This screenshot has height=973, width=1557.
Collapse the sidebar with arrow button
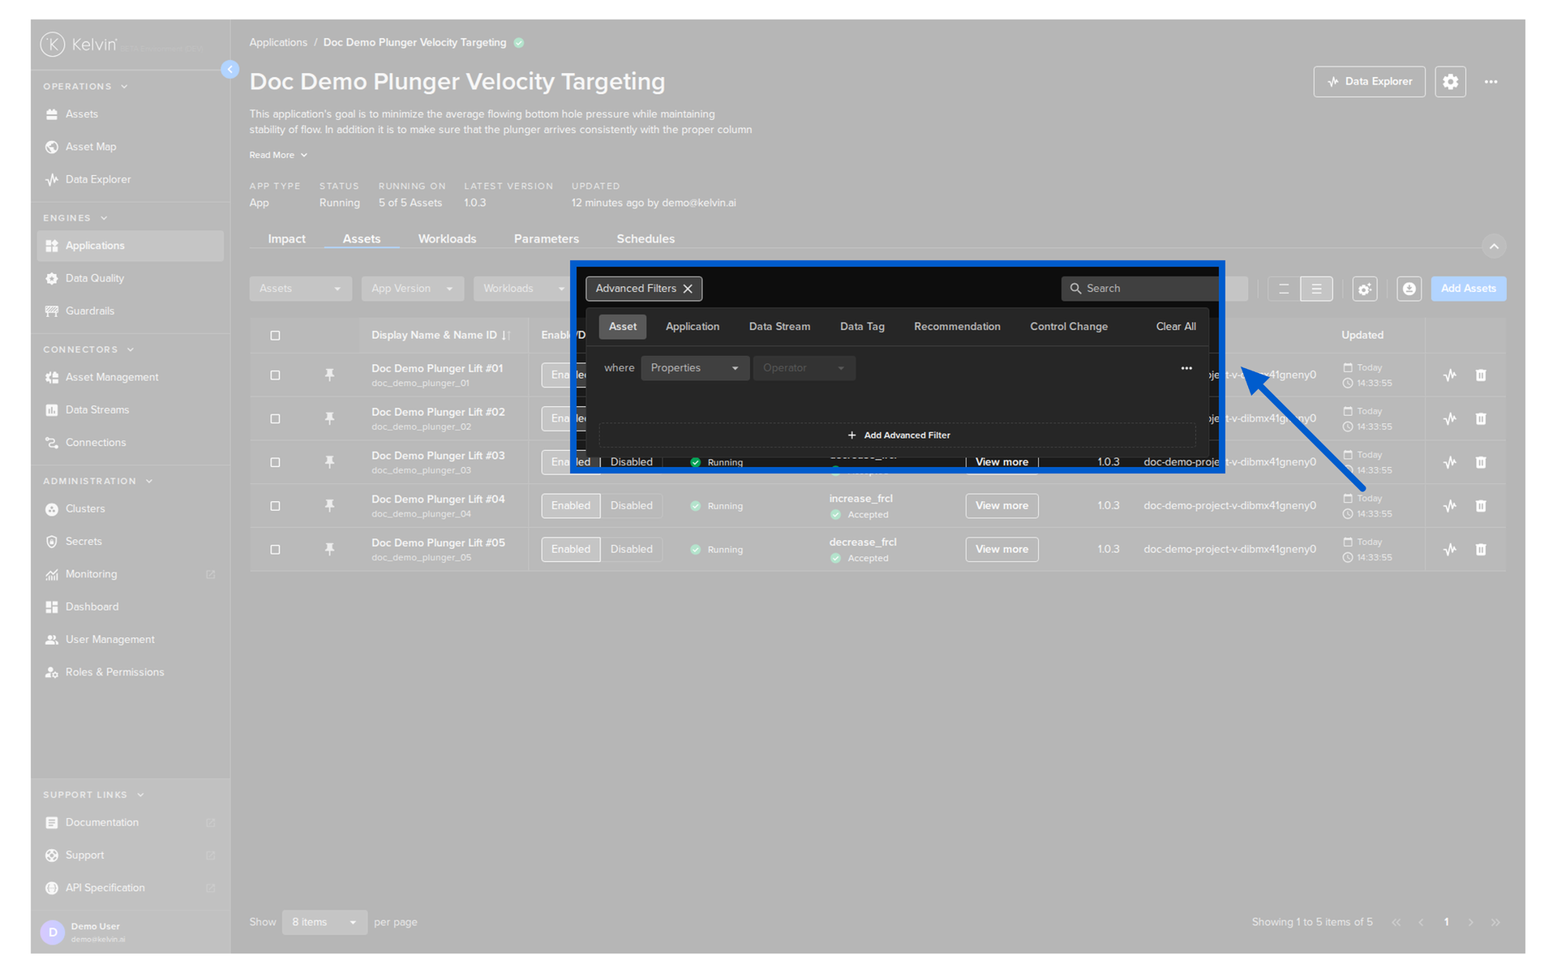point(229,70)
